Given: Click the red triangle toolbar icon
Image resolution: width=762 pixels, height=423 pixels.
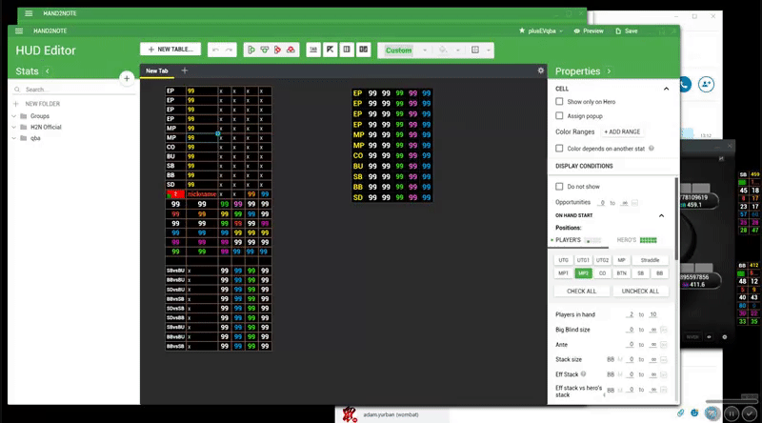Looking at the screenshot, I should [291, 50].
